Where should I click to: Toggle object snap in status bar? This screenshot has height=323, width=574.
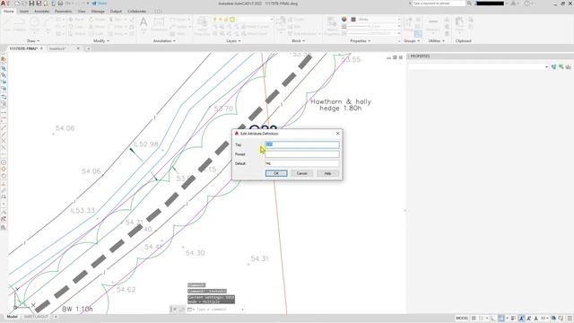click(501, 319)
